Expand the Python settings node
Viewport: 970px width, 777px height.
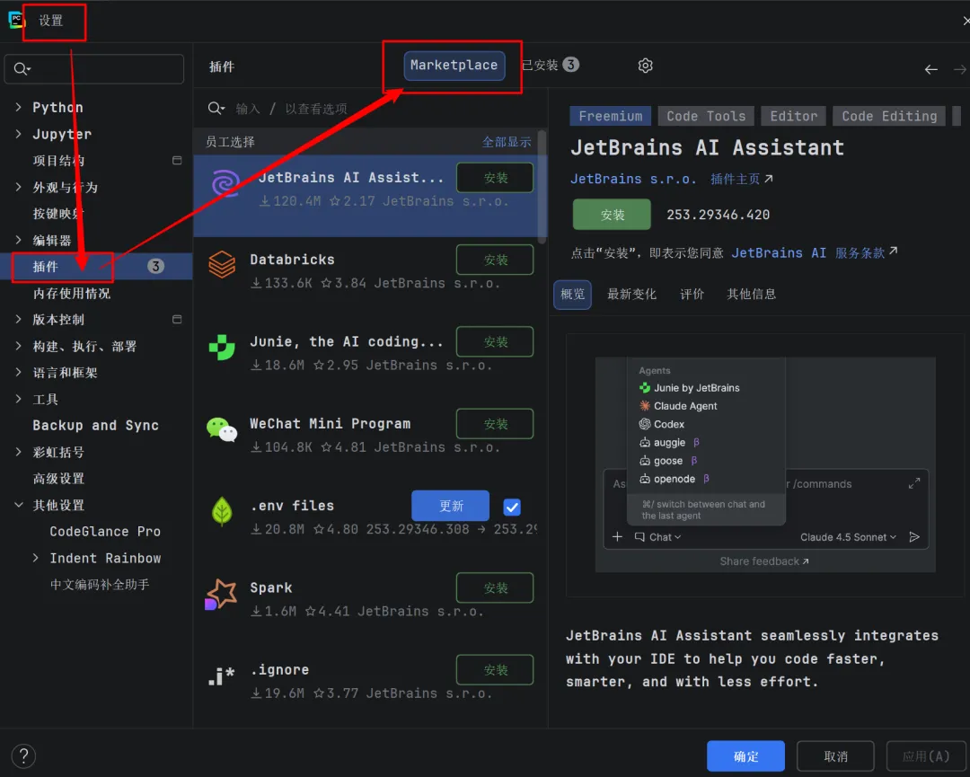[x=18, y=107]
